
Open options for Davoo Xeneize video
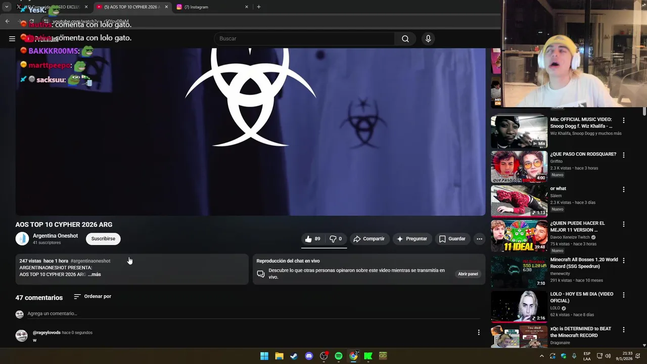point(624,224)
